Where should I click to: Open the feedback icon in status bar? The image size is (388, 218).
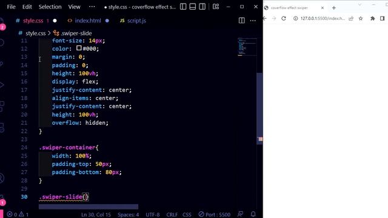click(x=240, y=214)
